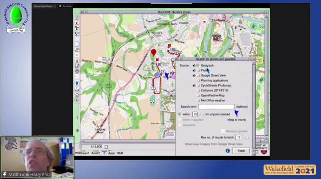This screenshot has width=321, height=179.
Task: Click the map window vertical scrollbar
Action: [x=266, y=76]
